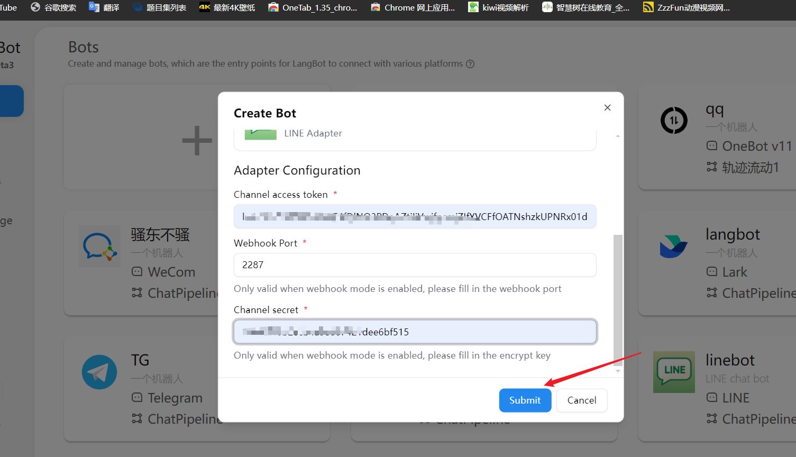
Task: Click the langbot Lark bird icon
Action: coord(673,246)
